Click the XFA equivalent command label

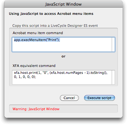tap(34, 66)
